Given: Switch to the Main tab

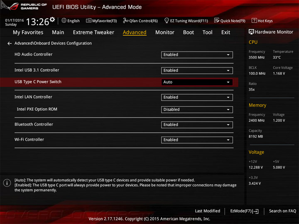Looking at the screenshot, I should coord(58,32).
